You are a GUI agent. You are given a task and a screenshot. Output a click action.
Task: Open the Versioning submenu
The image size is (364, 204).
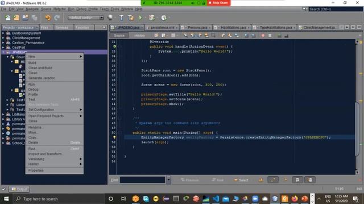pos(55,159)
